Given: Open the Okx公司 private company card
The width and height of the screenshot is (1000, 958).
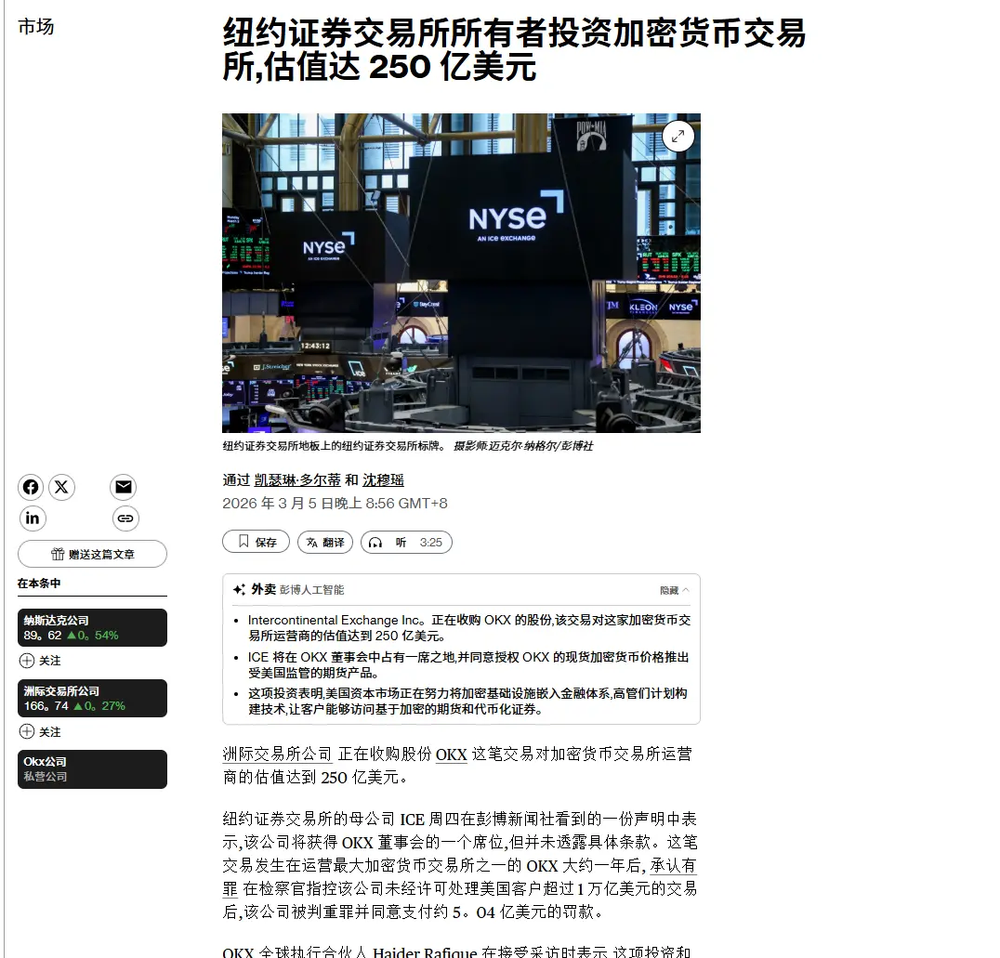Looking at the screenshot, I should coord(93,769).
